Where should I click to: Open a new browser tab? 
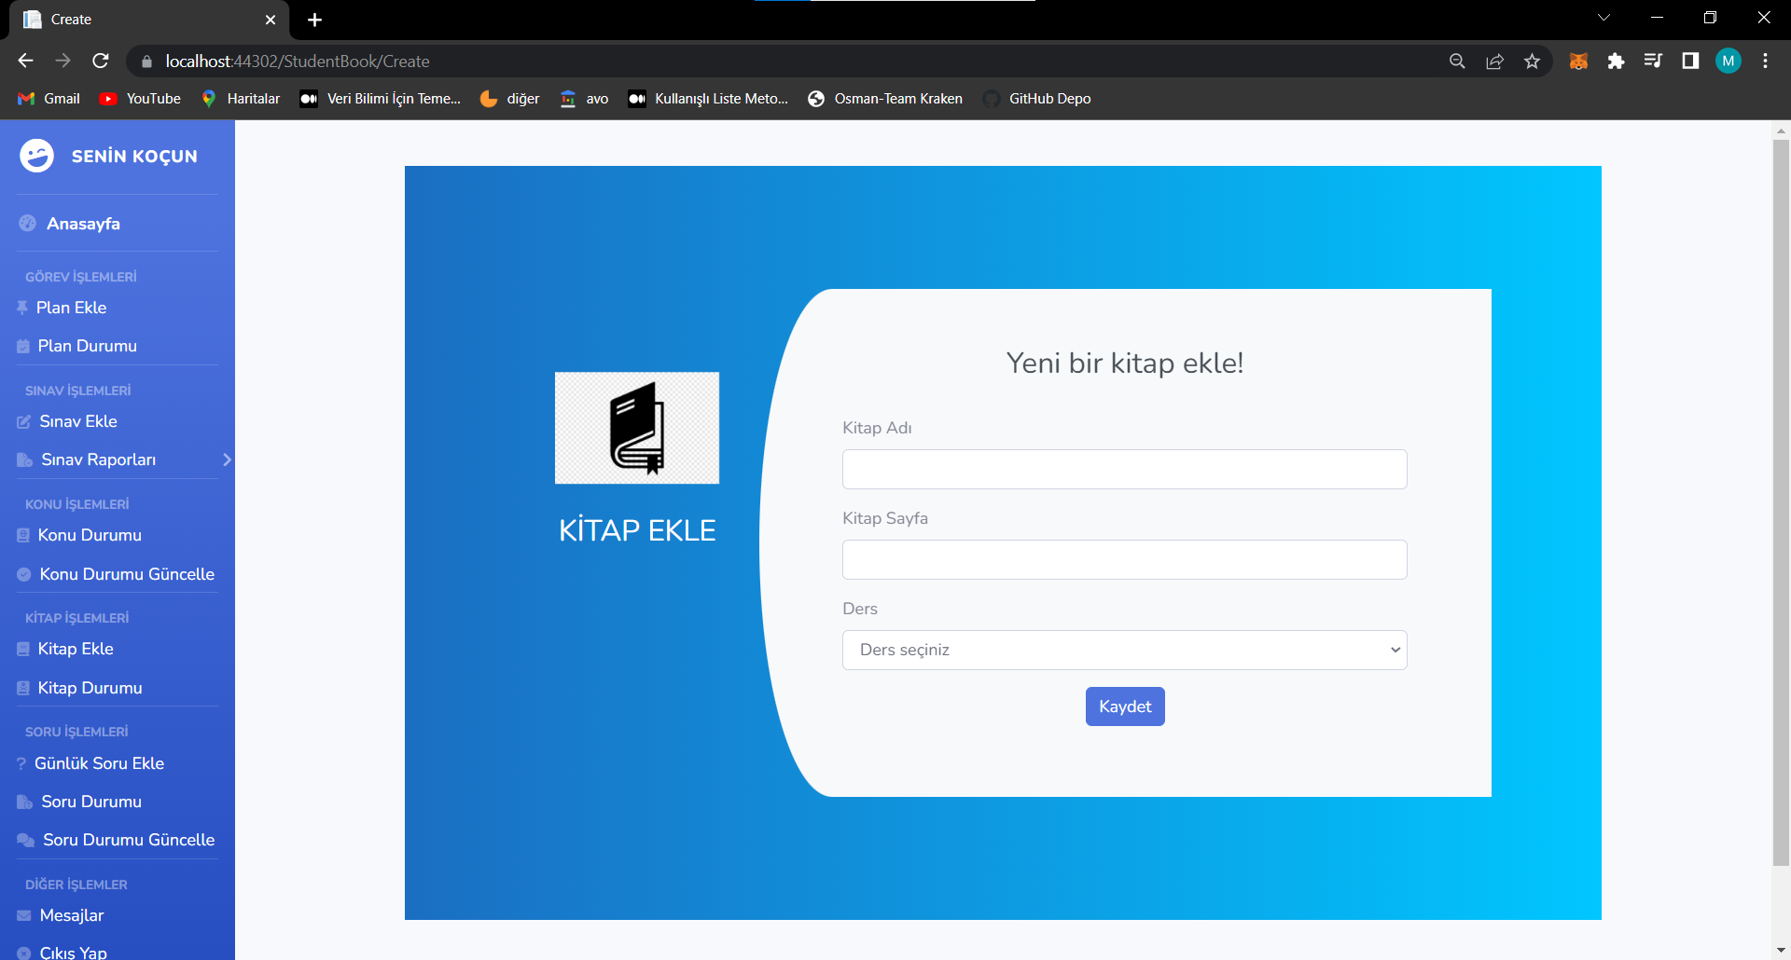click(314, 20)
